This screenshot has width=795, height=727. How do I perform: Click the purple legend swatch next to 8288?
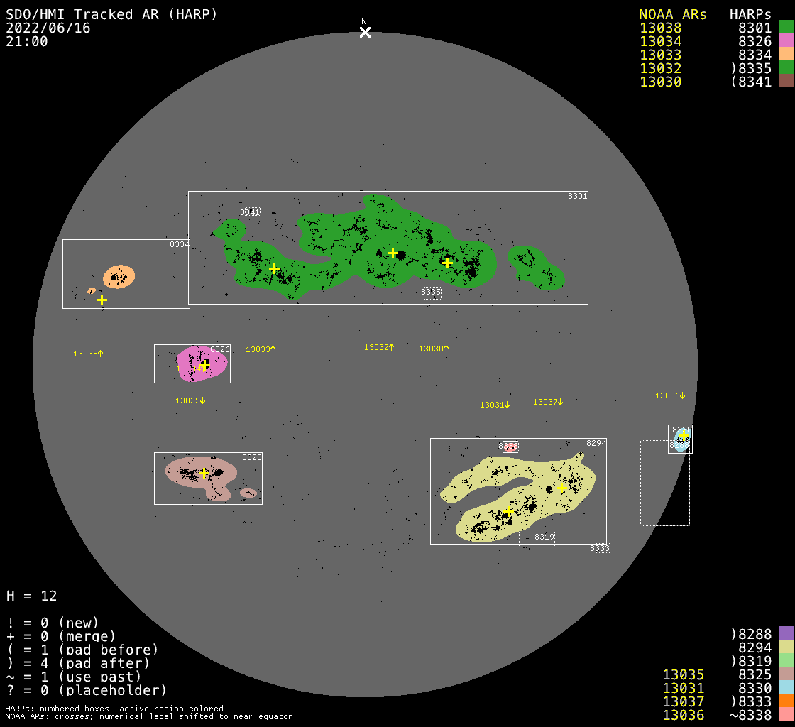786,633
